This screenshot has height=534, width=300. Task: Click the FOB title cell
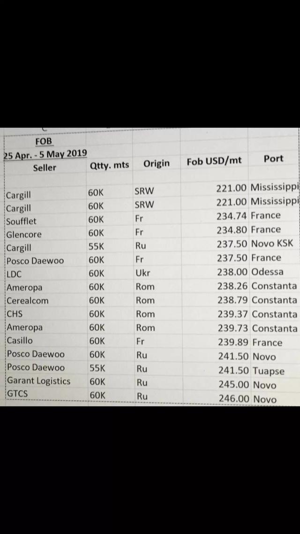[44, 141]
